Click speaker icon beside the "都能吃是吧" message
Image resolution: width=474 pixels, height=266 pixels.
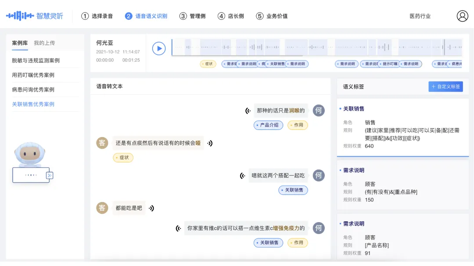pos(151,208)
